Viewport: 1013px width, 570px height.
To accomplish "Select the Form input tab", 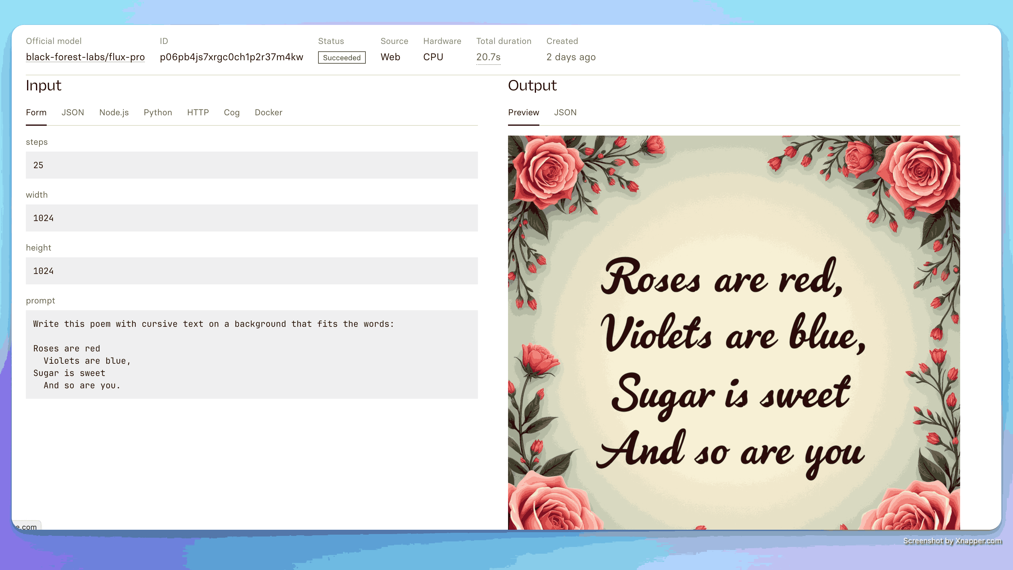I will [36, 113].
